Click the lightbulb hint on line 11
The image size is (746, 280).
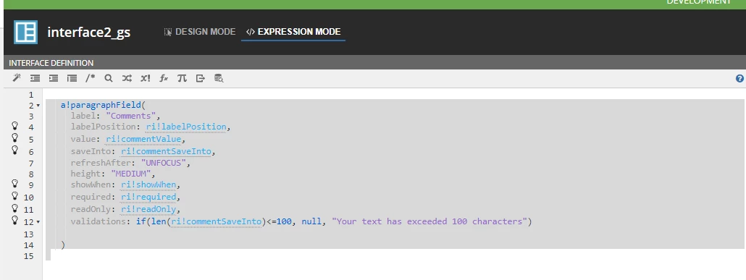point(14,208)
